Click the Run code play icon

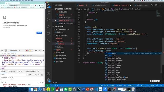[152, 5]
